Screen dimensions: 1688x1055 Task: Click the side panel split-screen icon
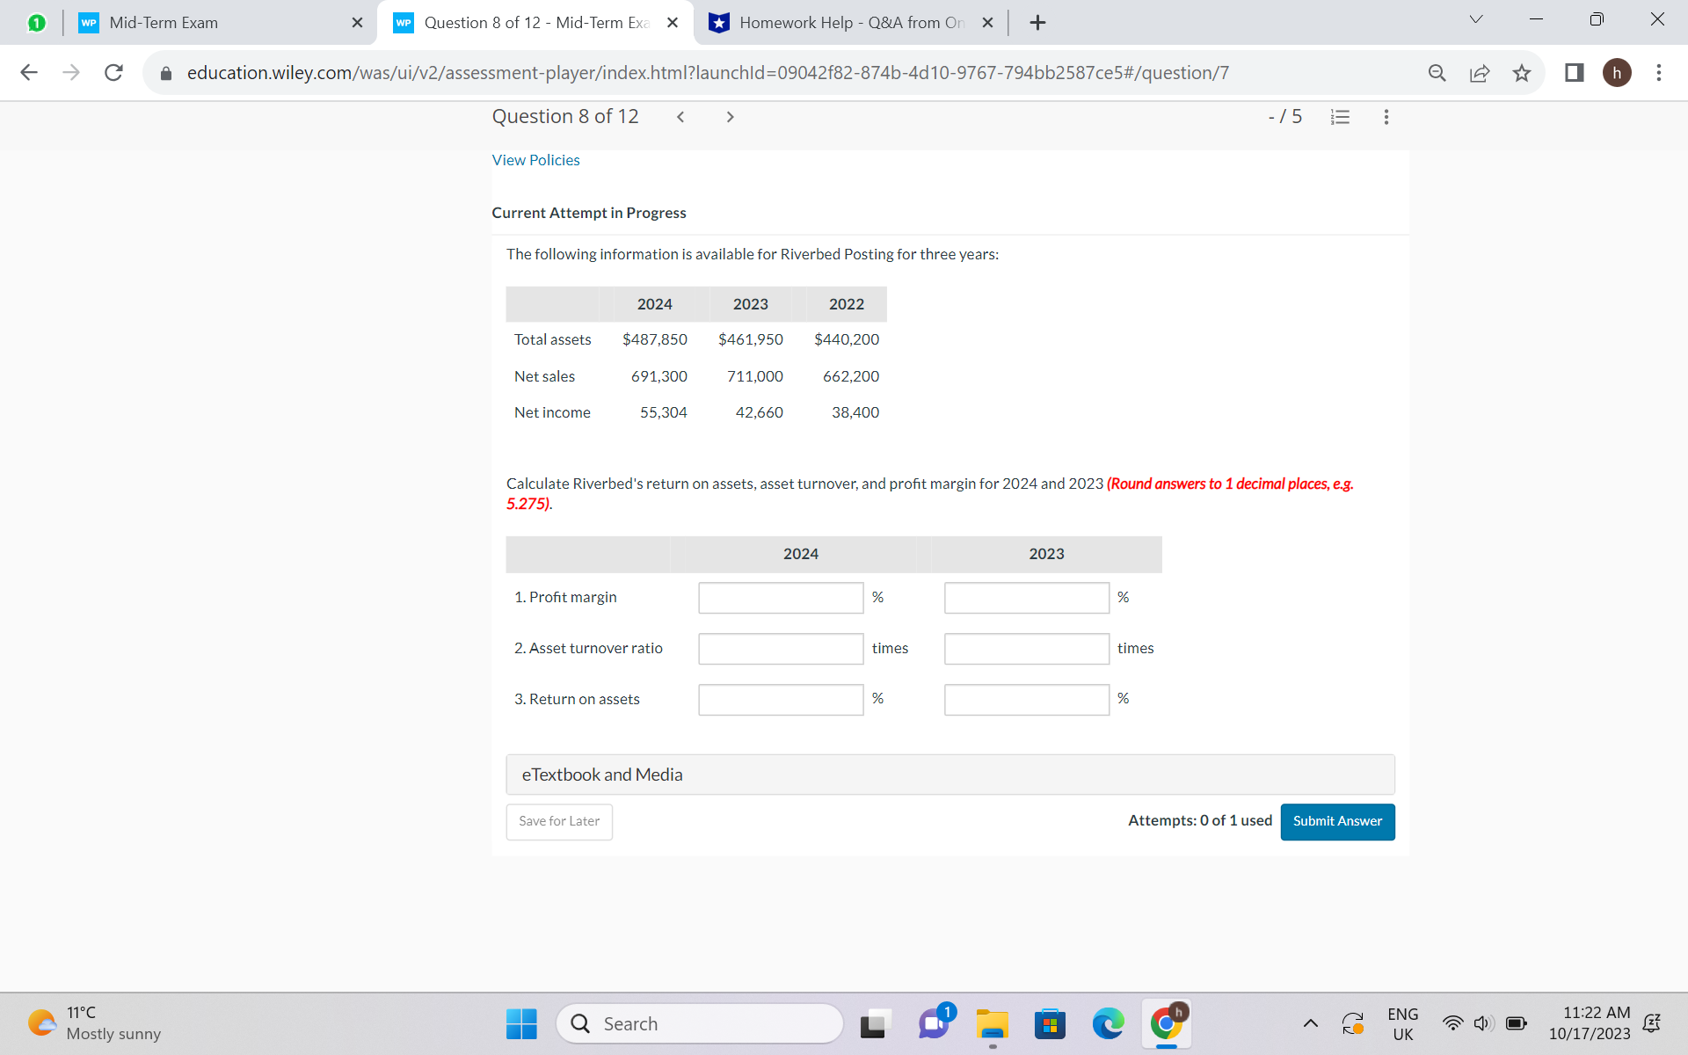click(x=1573, y=73)
